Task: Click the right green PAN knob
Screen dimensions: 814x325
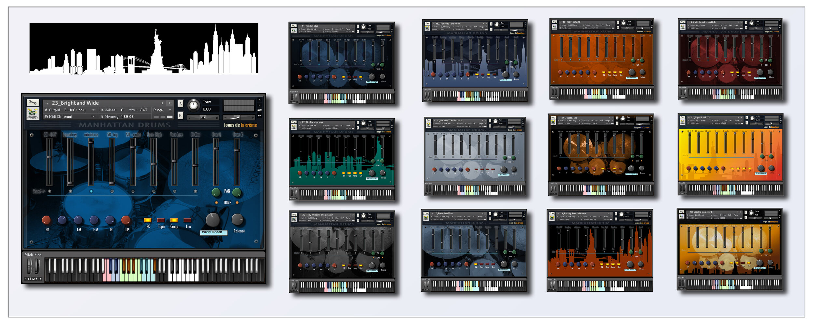Action: tap(237, 193)
